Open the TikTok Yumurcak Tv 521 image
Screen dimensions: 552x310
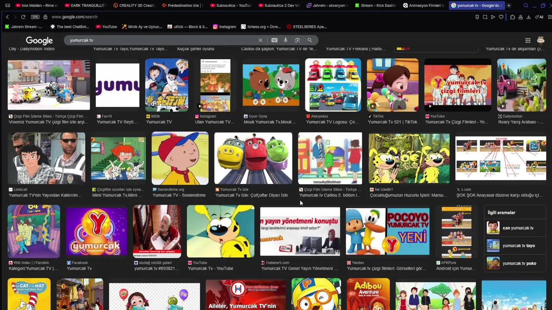click(392, 85)
